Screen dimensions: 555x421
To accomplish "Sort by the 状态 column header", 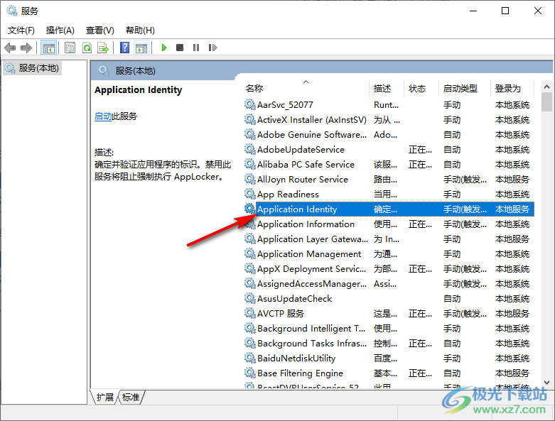I will tap(421, 88).
